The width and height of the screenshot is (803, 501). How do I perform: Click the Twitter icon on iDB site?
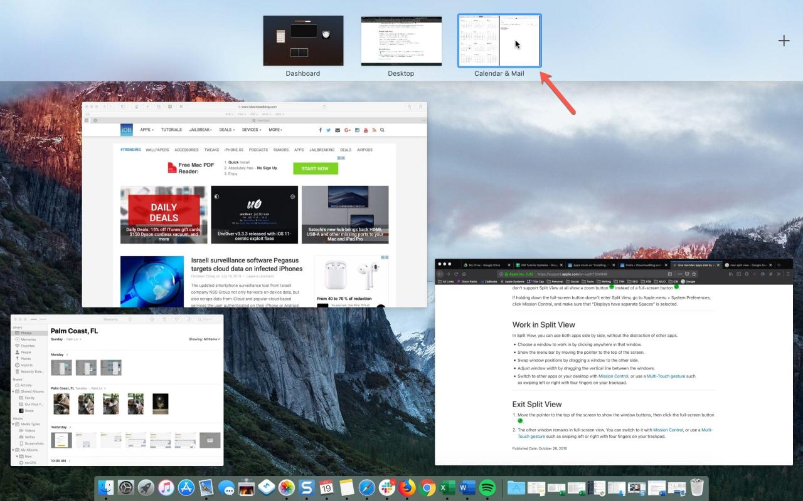point(329,130)
